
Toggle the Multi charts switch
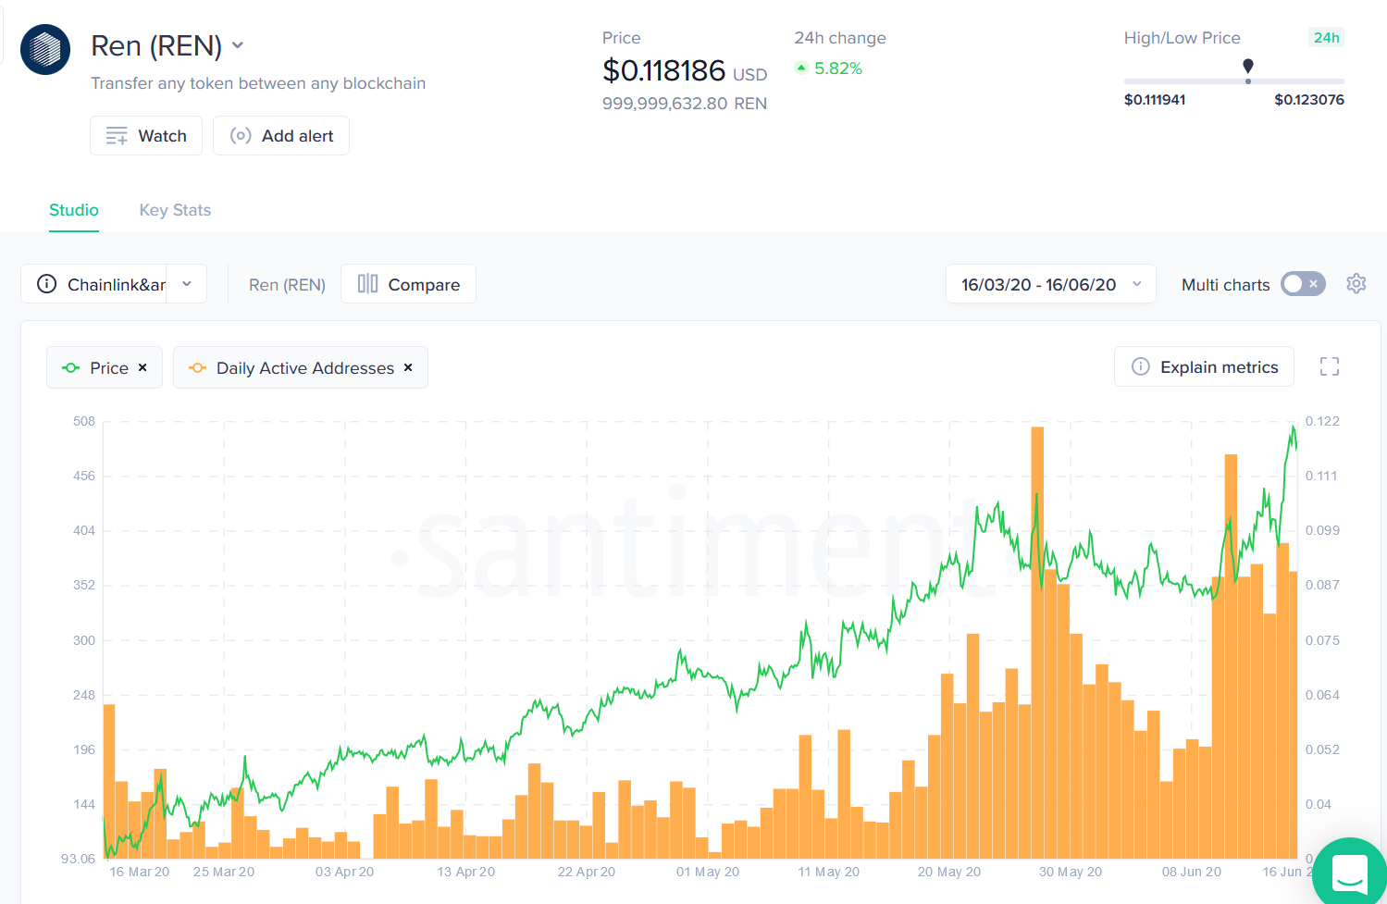coord(1303,284)
